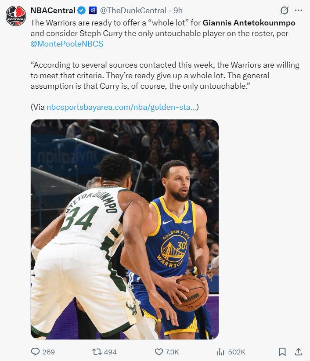Click the reply speech bubble icon
This screenshot has height=361, width=310.
36,352
